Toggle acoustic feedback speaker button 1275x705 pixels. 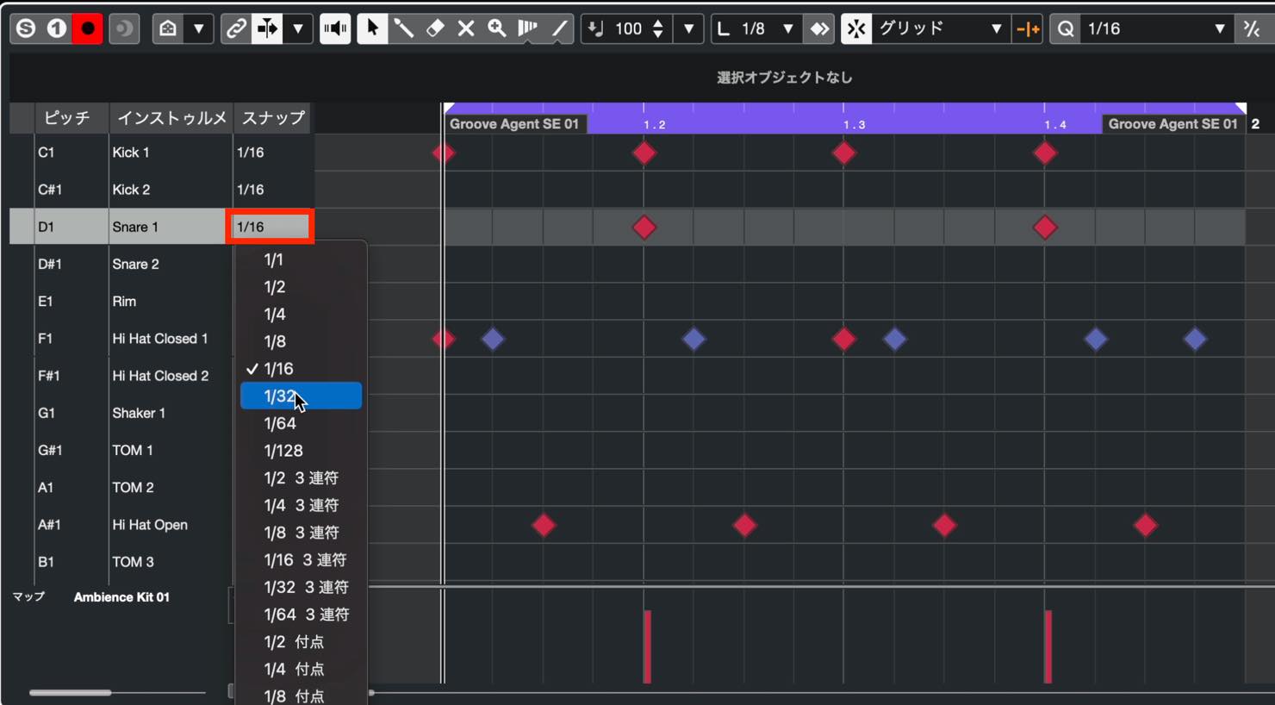pyautogui.click(x=335, y=28)
